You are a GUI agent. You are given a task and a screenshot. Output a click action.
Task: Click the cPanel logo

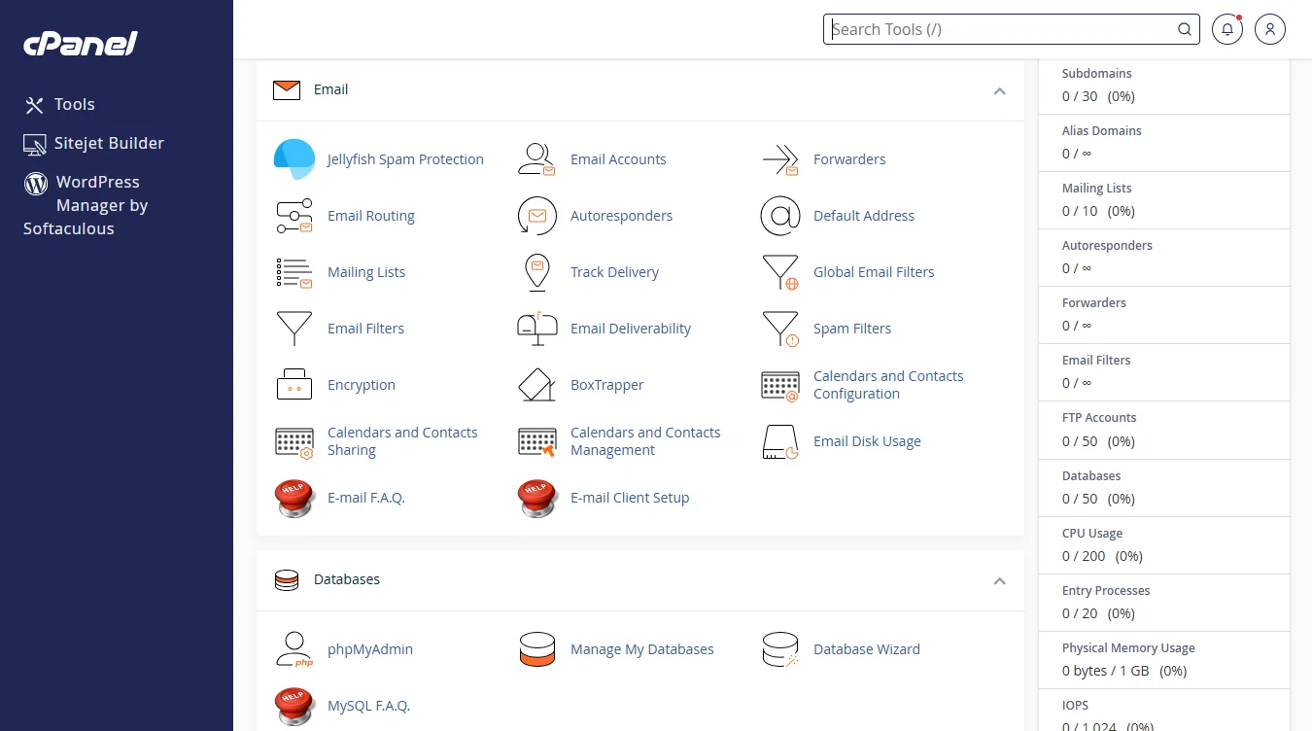click(x=81, y=44)
